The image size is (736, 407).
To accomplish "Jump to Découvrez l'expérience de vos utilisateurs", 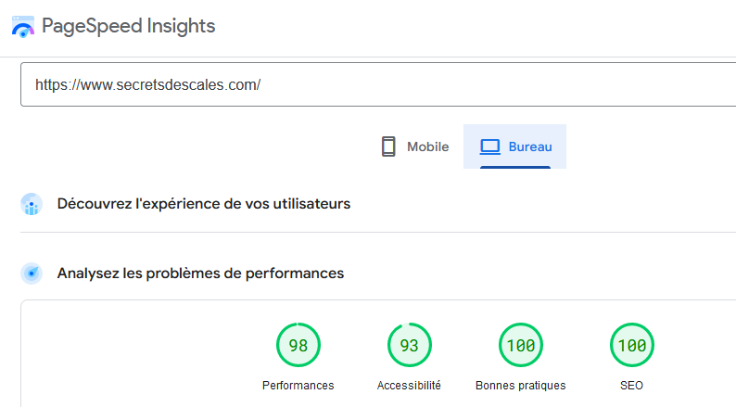I will [204, 204].
